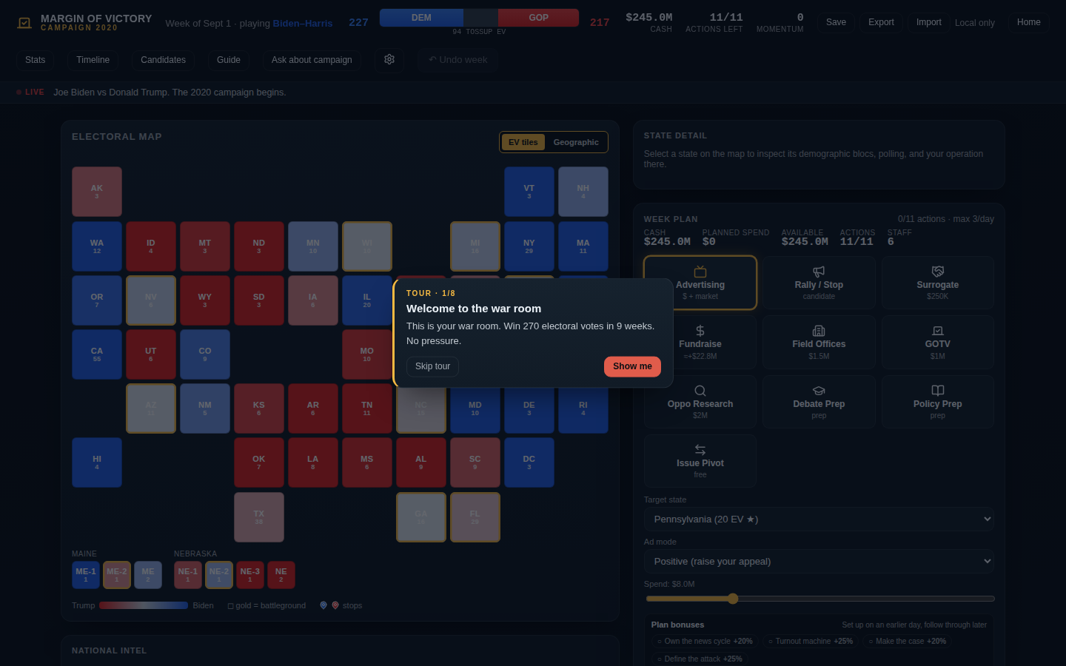Open the Guide tab
Image resolution: width=1066 pixels, height=666 pixels.
[x=228, y=60]
